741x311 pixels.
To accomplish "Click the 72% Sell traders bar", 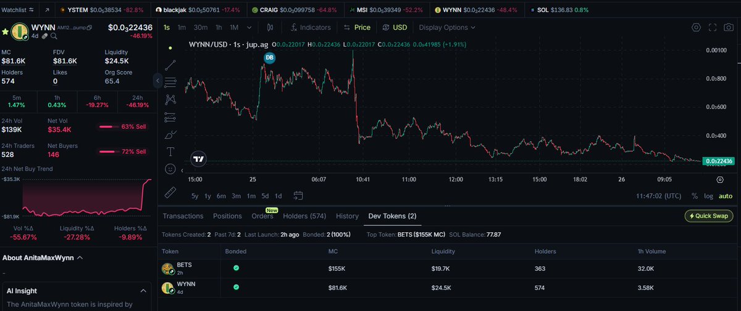I will (122, 151).
